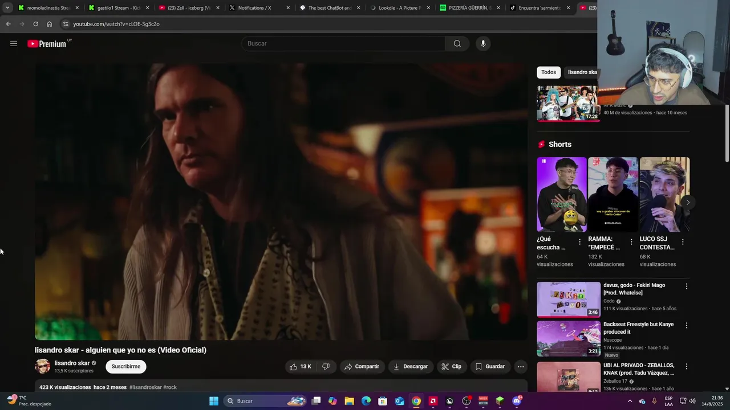Click the youtube.com address bar URL
730x410 pixels.
tap(116, 24)
